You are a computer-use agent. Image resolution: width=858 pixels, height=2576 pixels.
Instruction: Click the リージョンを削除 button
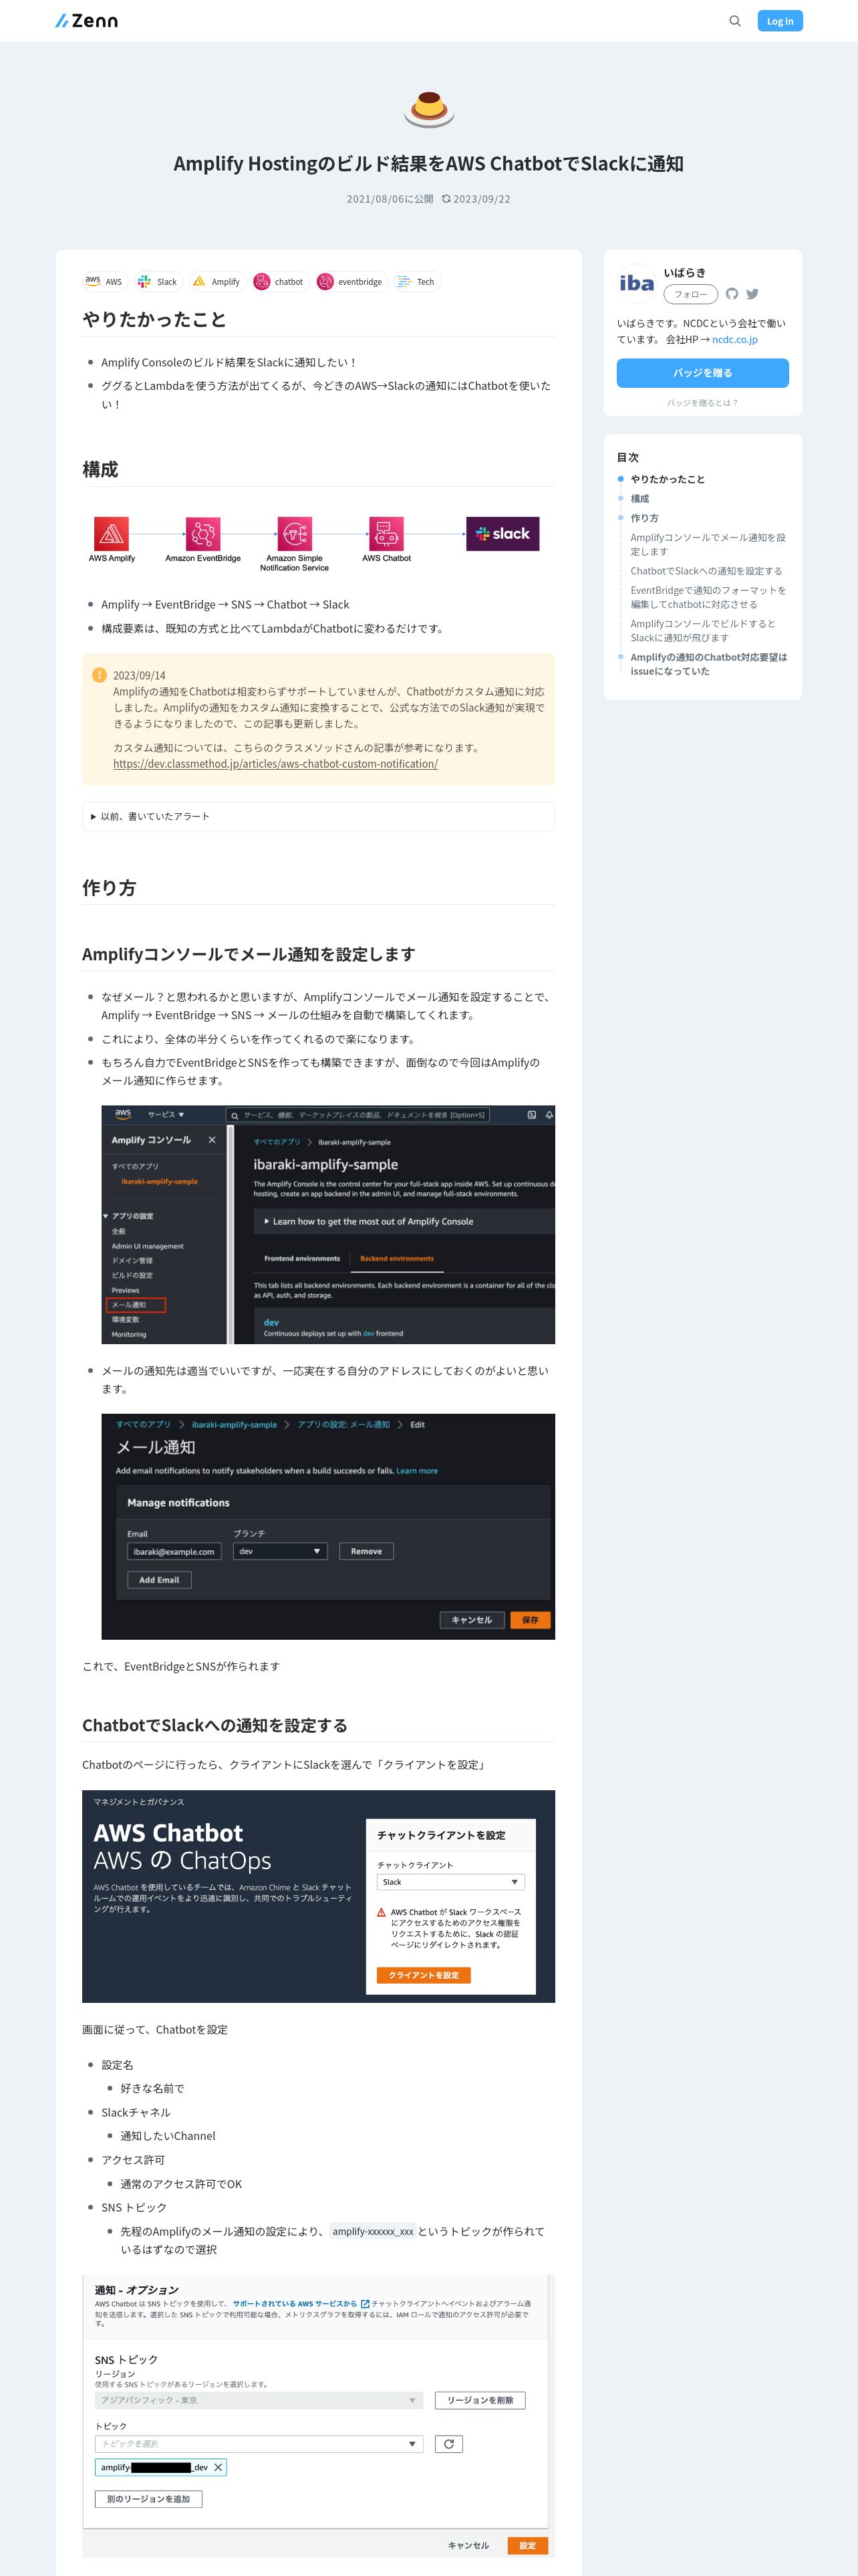[479, 2400]
